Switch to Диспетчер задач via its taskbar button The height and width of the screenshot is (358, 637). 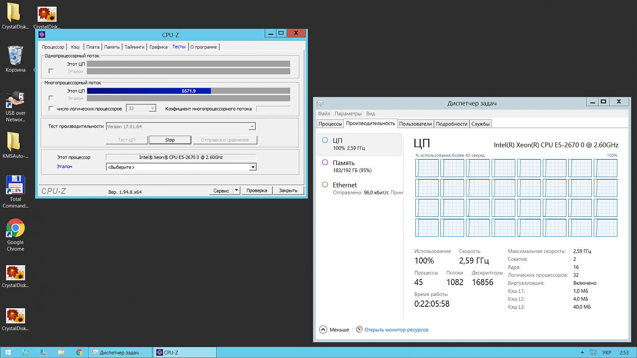click(x=120, y=352)
